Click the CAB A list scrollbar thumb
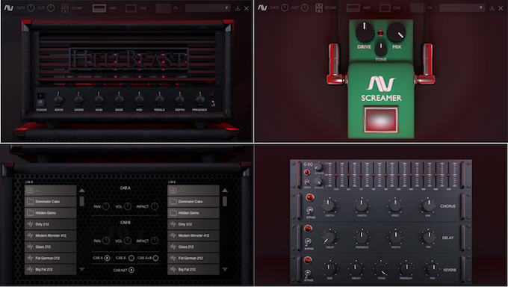Screen dimensions: 508x287 tap(82, 201)
